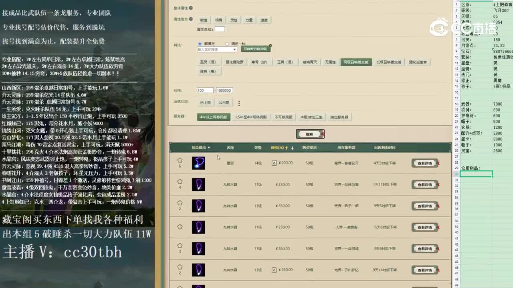Image resolution: width=513 pixels, height=288 pixels.
Task: Select the 都满足 radio button
Action: [200, 43]
